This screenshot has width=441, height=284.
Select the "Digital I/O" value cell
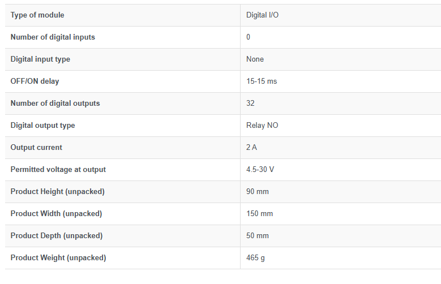point(262,15)
